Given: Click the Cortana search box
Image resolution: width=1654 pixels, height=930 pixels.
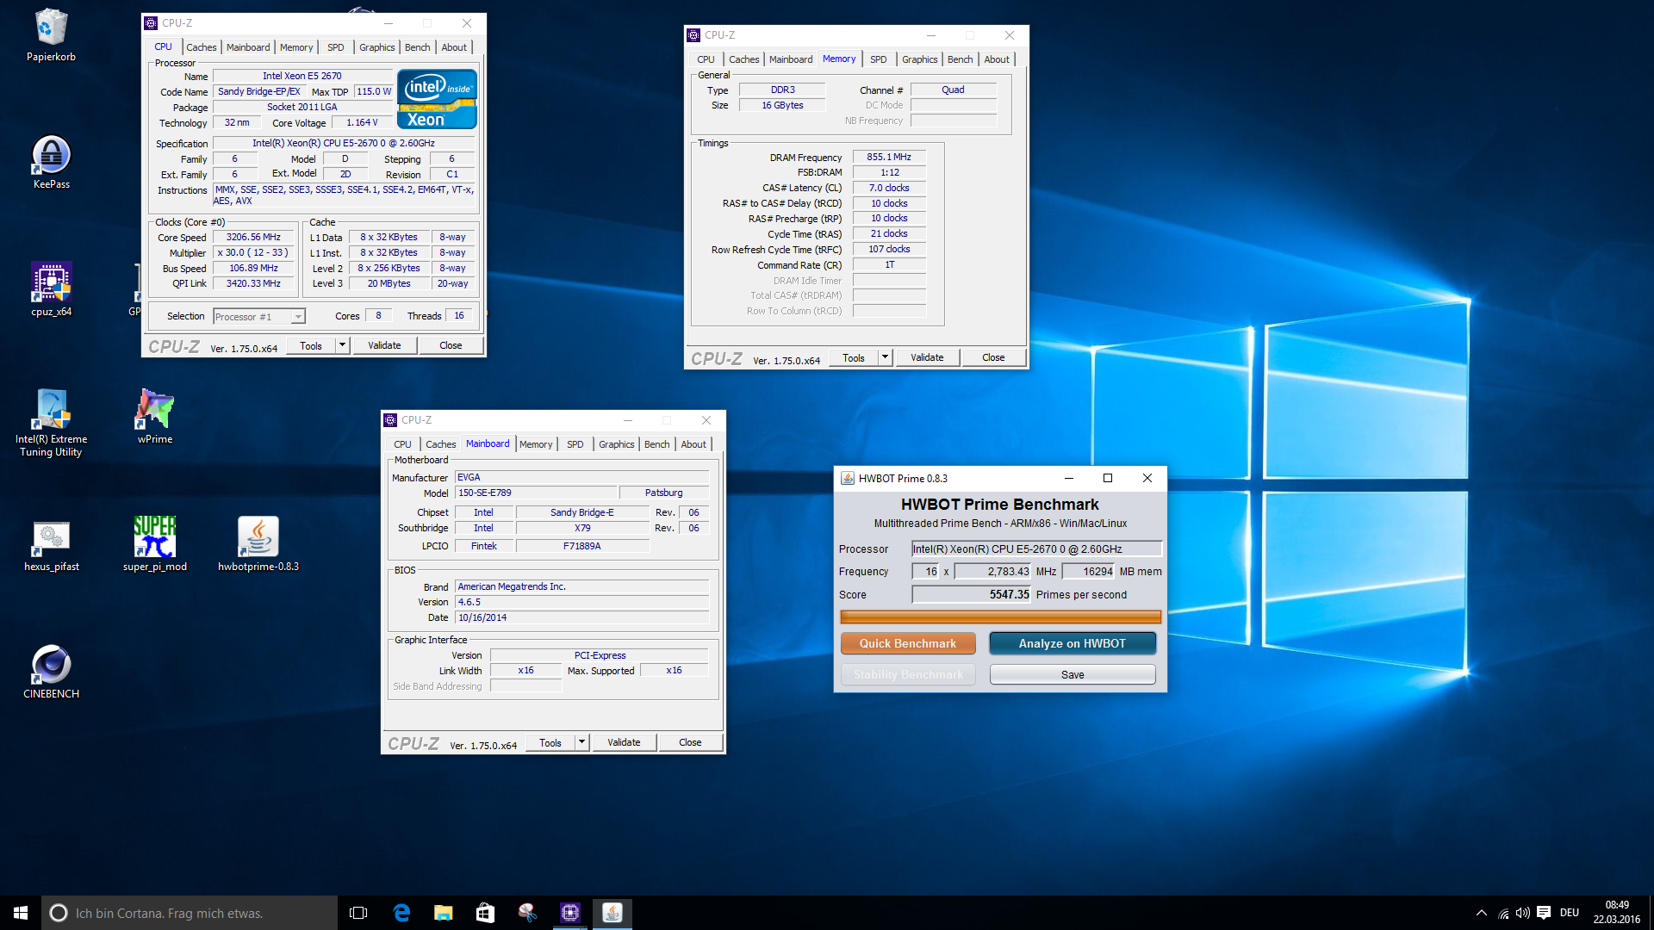Looking at the screenshot, I should [190, 913].
